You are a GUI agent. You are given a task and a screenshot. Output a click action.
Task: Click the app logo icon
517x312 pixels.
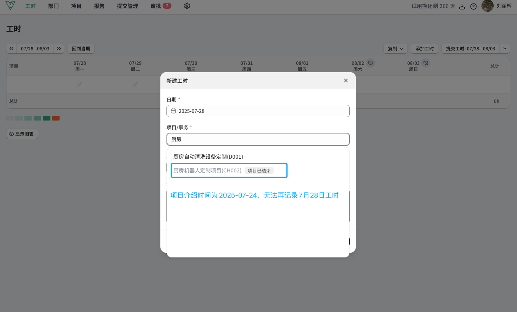11,6
